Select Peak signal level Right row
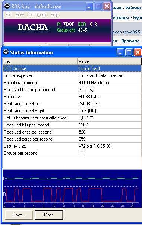This screenshot has height=225, width=142. [x=72, y=110]
